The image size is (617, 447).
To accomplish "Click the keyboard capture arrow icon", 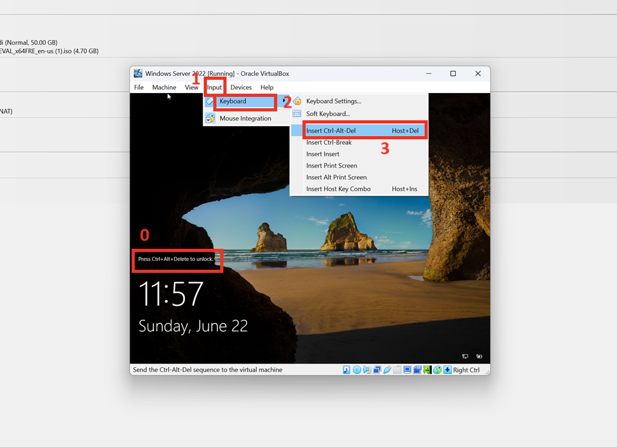I will tap(447, 370).
